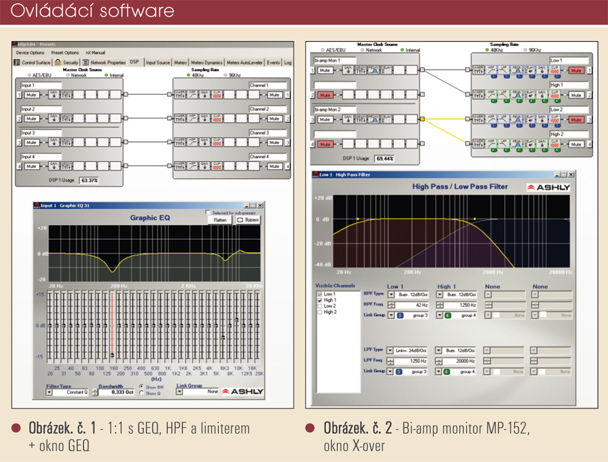Open the LPF block on Low 1 output
The image size is (608, 462).
[x=504, y=70]
